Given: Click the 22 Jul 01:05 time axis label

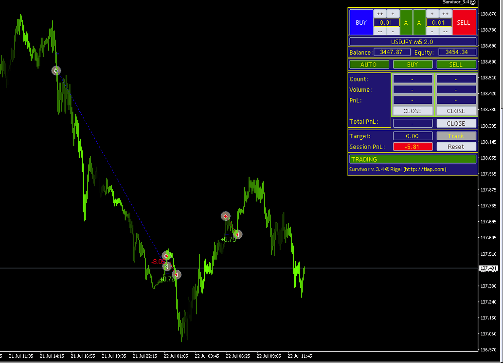Looking at the screenshot, I should 176,356.
